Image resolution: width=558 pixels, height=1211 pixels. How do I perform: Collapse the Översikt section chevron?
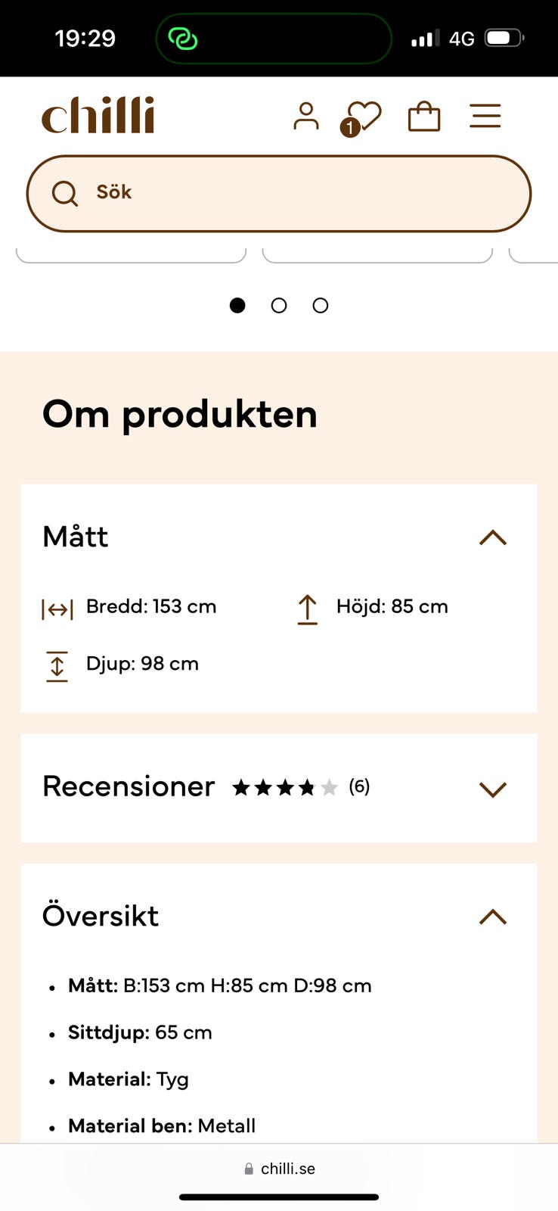(493, 917)
